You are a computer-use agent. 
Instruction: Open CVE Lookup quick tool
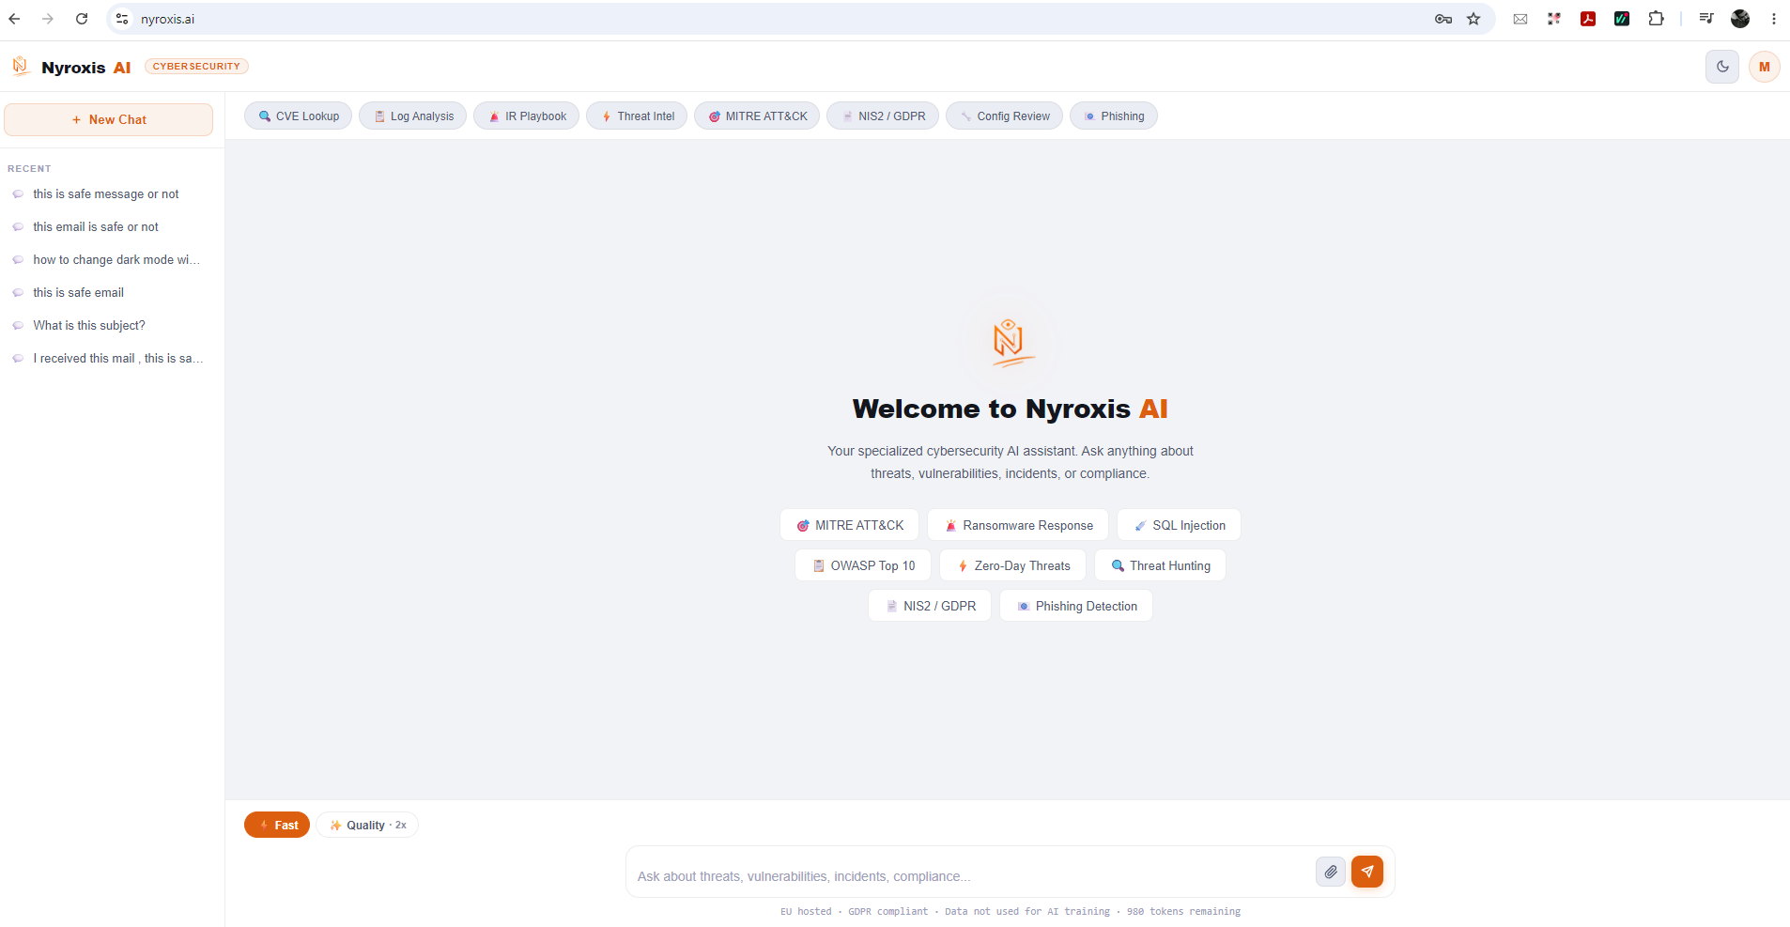pos(299,116)
